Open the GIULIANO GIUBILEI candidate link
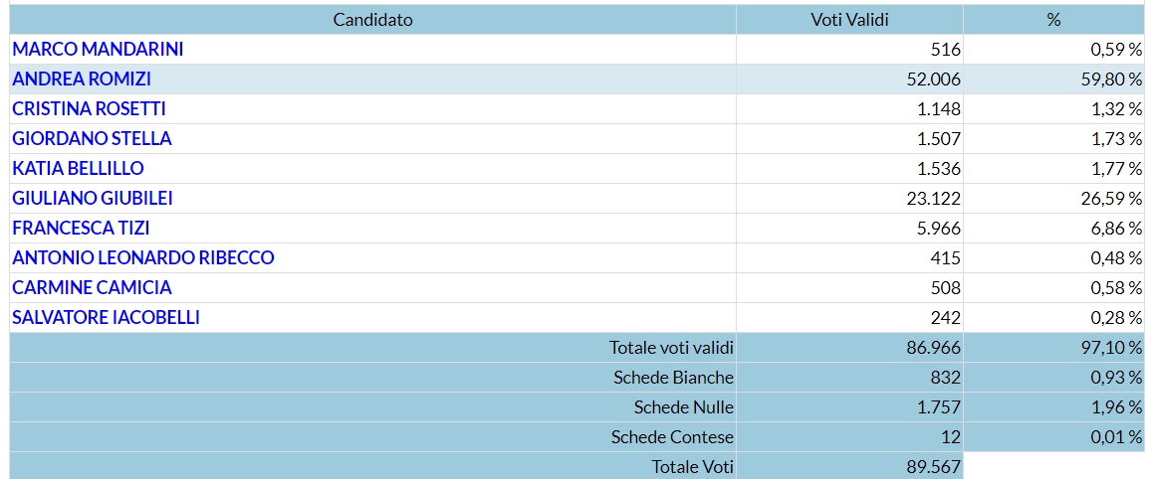The height and width of the screenshot is (479, 1150). [93, 199]
